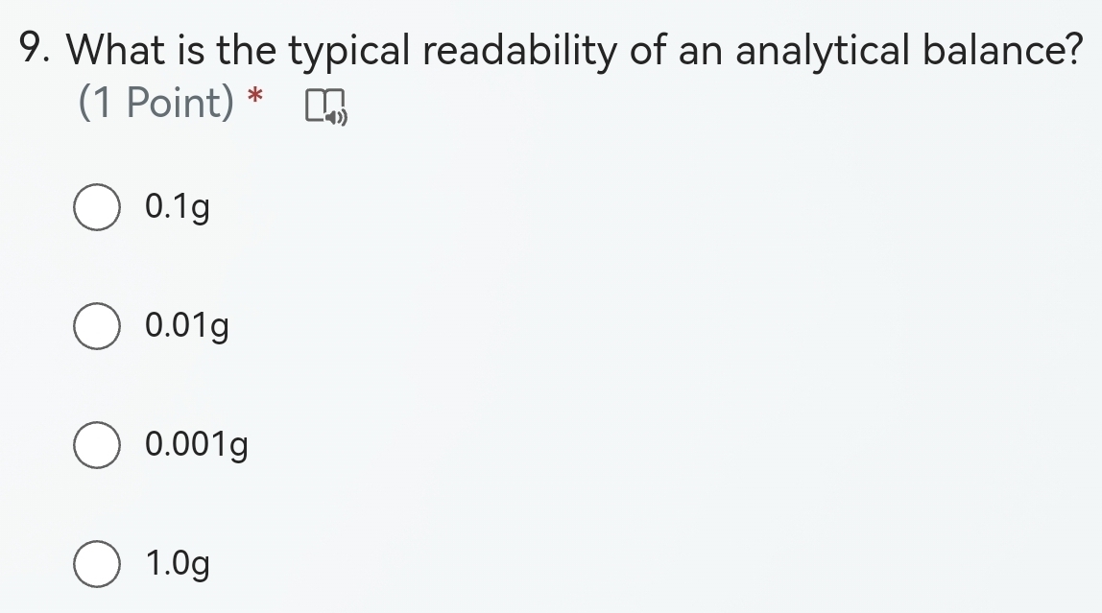Select the 1.0g radio circle
The width and height of the screenshot is (1102, 613).
(97, 565)
